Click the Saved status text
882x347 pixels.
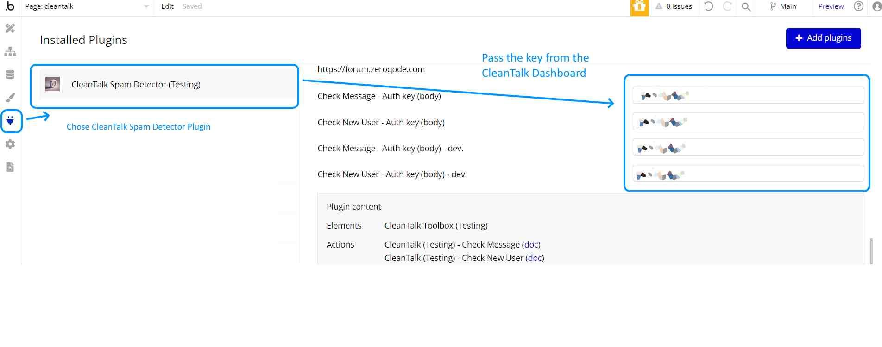[x=192, y=6]
